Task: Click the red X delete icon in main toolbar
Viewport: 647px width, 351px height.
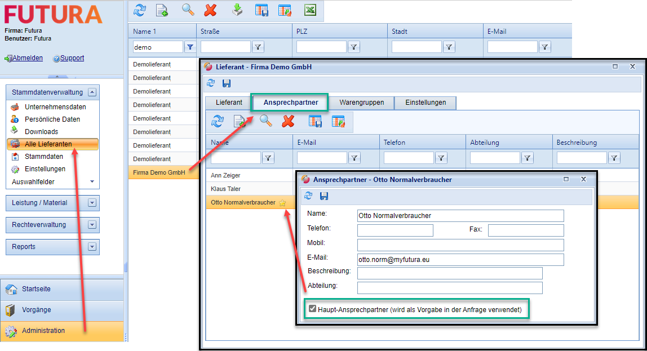Action: (211, 10)
